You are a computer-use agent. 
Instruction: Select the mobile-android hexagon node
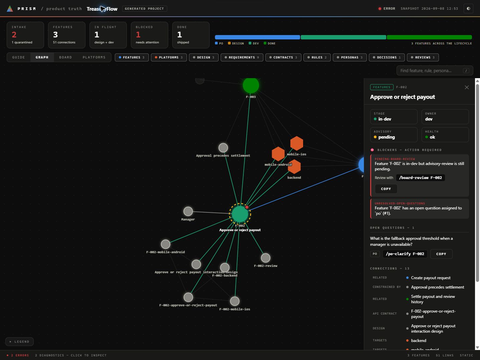pos(278,154)
